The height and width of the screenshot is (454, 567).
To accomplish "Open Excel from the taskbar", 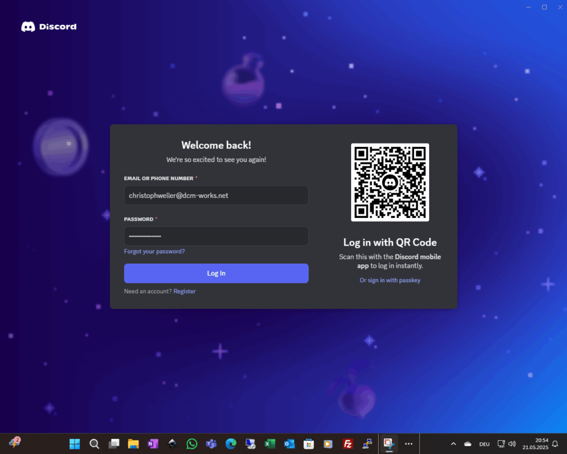I will point(270,444).
